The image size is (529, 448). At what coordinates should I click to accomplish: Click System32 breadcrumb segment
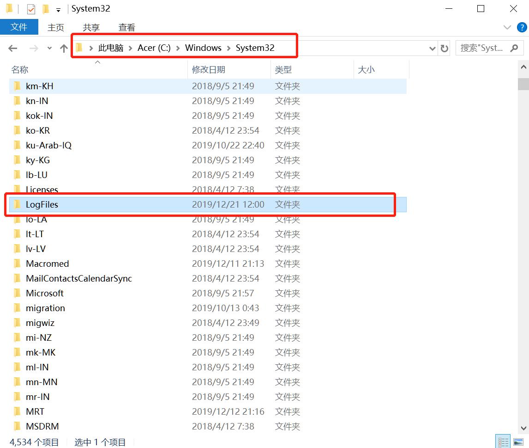pos(255,48)
